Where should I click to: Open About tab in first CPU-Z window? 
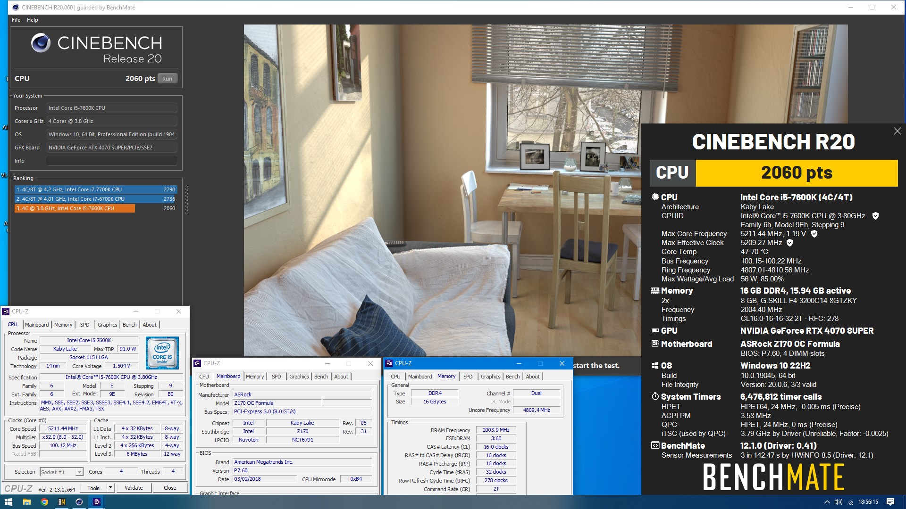(x=150, y=325)
